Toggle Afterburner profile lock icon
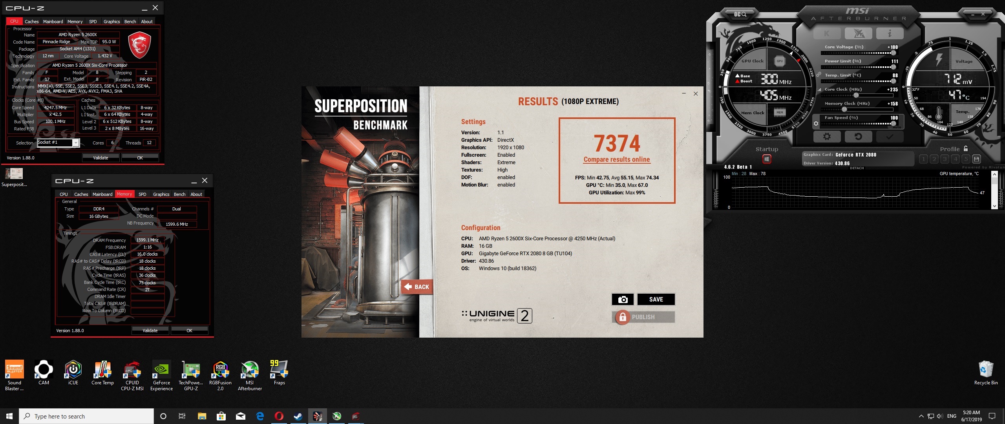This screenshot has width=1005, height=424. pos(966,148)
